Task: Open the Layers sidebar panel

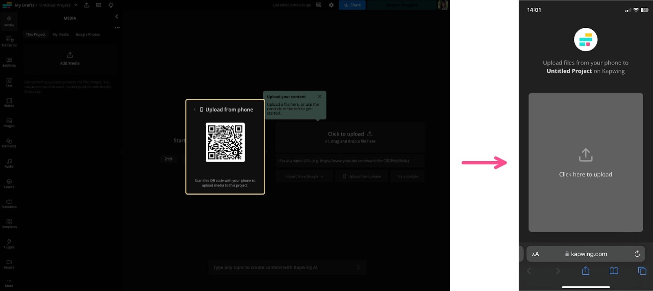Action: (9, 183)
